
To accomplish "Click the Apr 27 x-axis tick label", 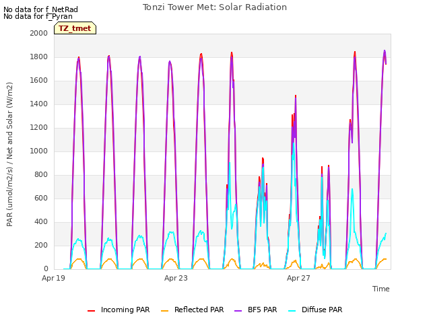I will [x=298, y=278].
